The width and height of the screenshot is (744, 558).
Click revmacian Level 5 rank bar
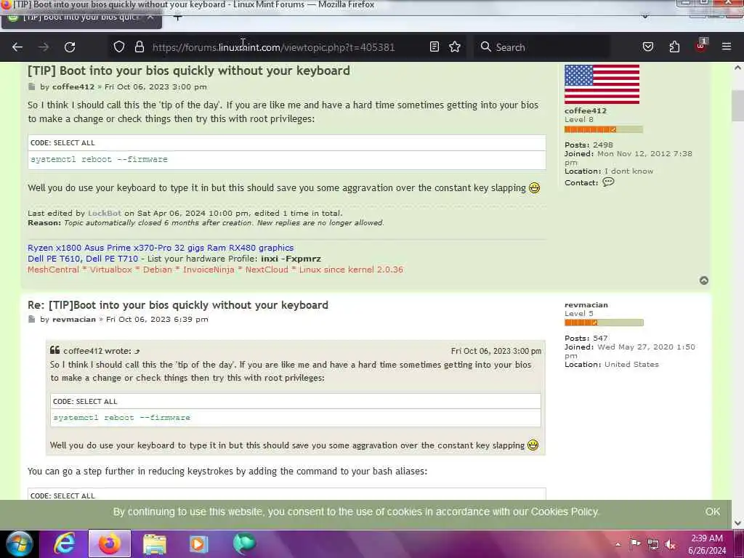pos(604,323)
